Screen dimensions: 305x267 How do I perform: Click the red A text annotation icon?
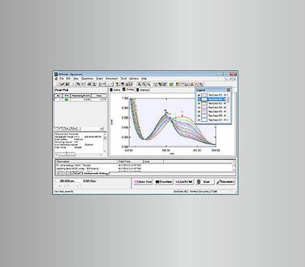pos(196,84)
